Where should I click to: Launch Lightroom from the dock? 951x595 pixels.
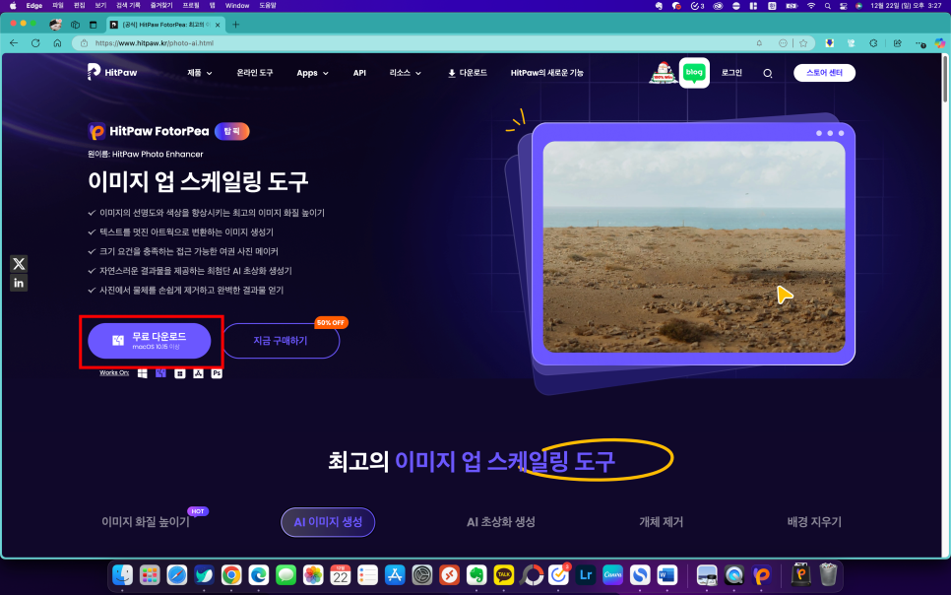586,574
